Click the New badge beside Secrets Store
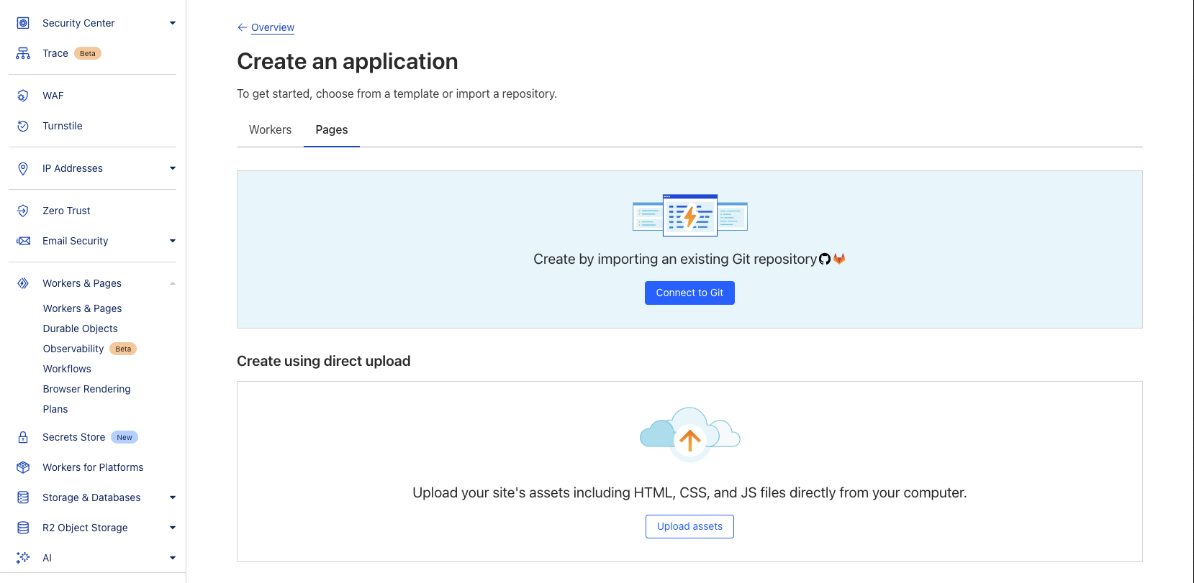Viewport: 1194px width, 583px height. pyautogui.click(x=125, y=437)
